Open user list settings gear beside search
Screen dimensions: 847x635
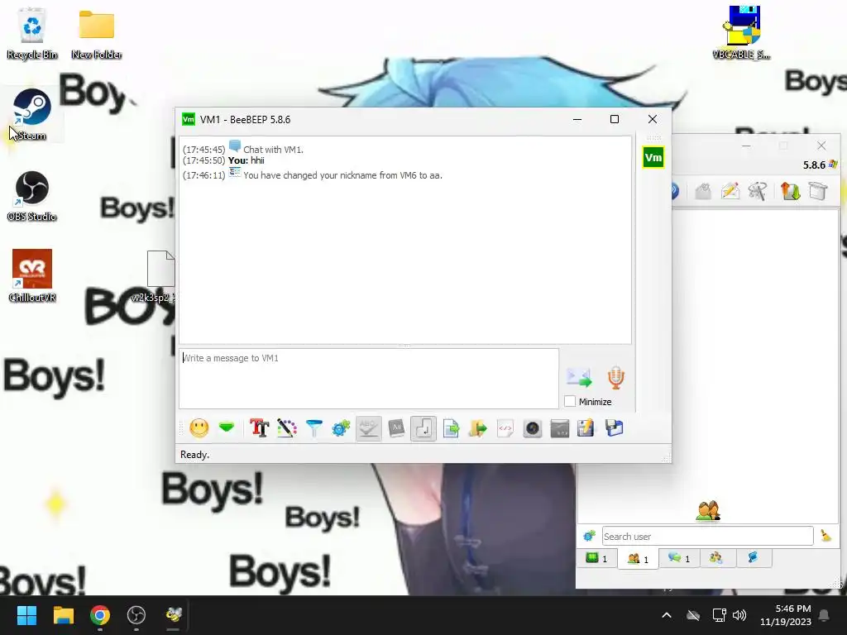click(589, 536)
